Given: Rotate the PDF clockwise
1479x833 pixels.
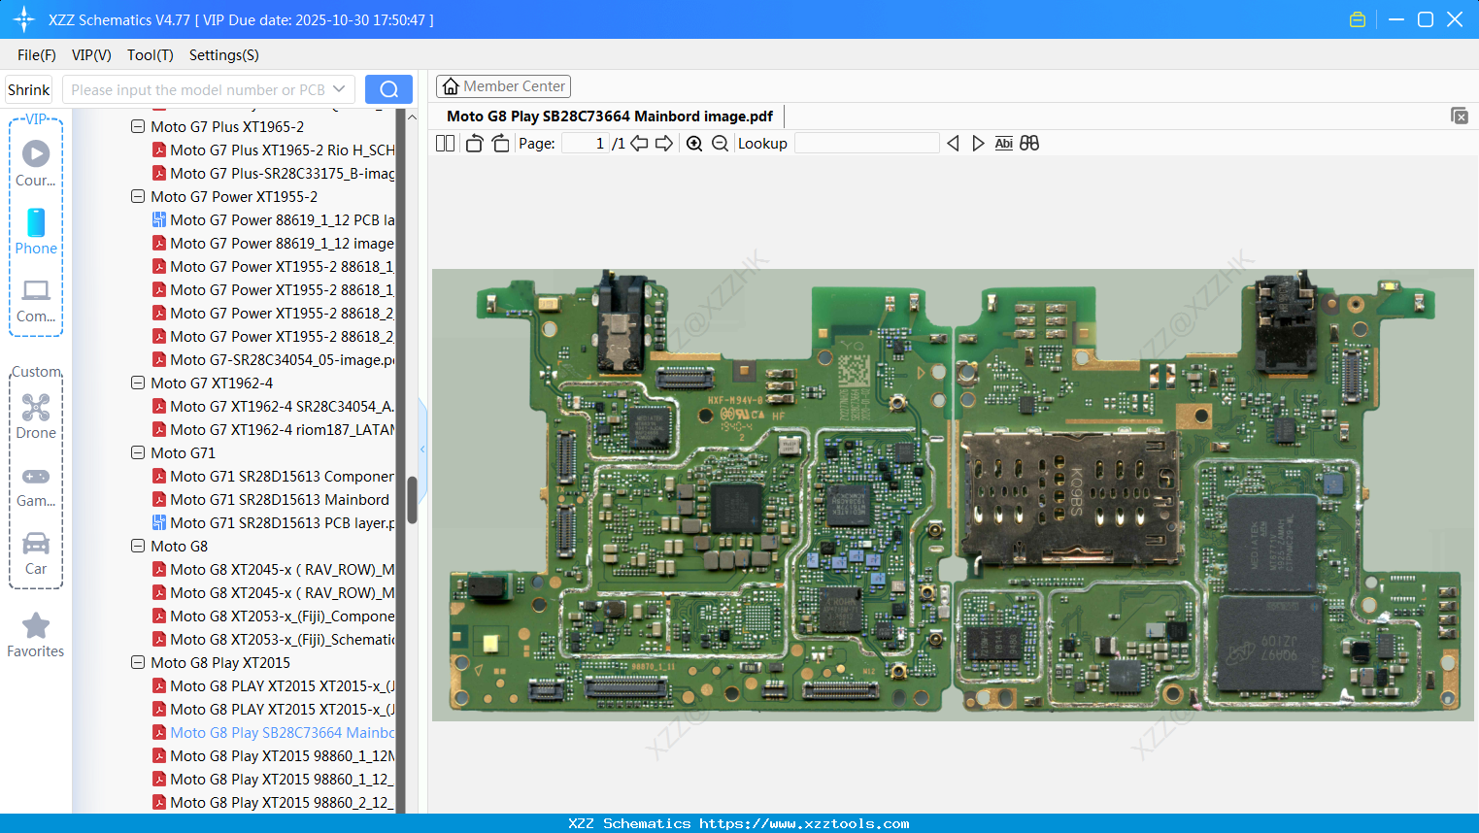Looking at the screenshot, I should click(x=499, y=143).
